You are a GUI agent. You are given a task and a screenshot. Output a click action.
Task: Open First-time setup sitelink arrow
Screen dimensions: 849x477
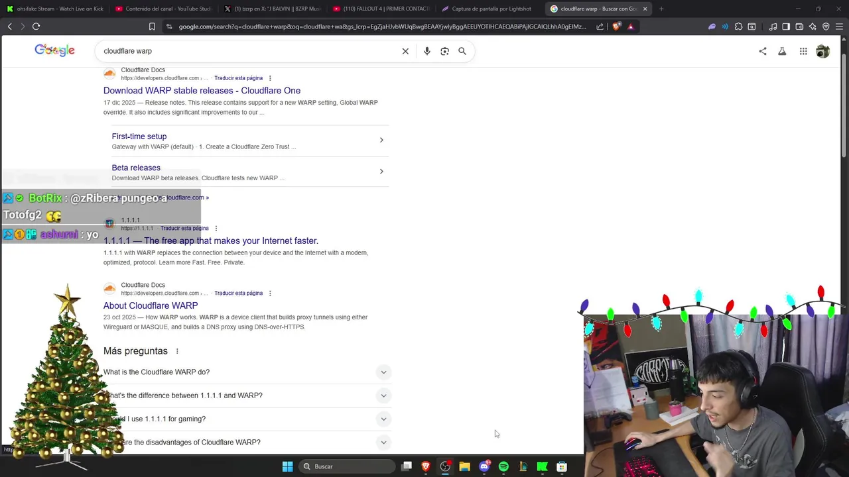point(381,140)
